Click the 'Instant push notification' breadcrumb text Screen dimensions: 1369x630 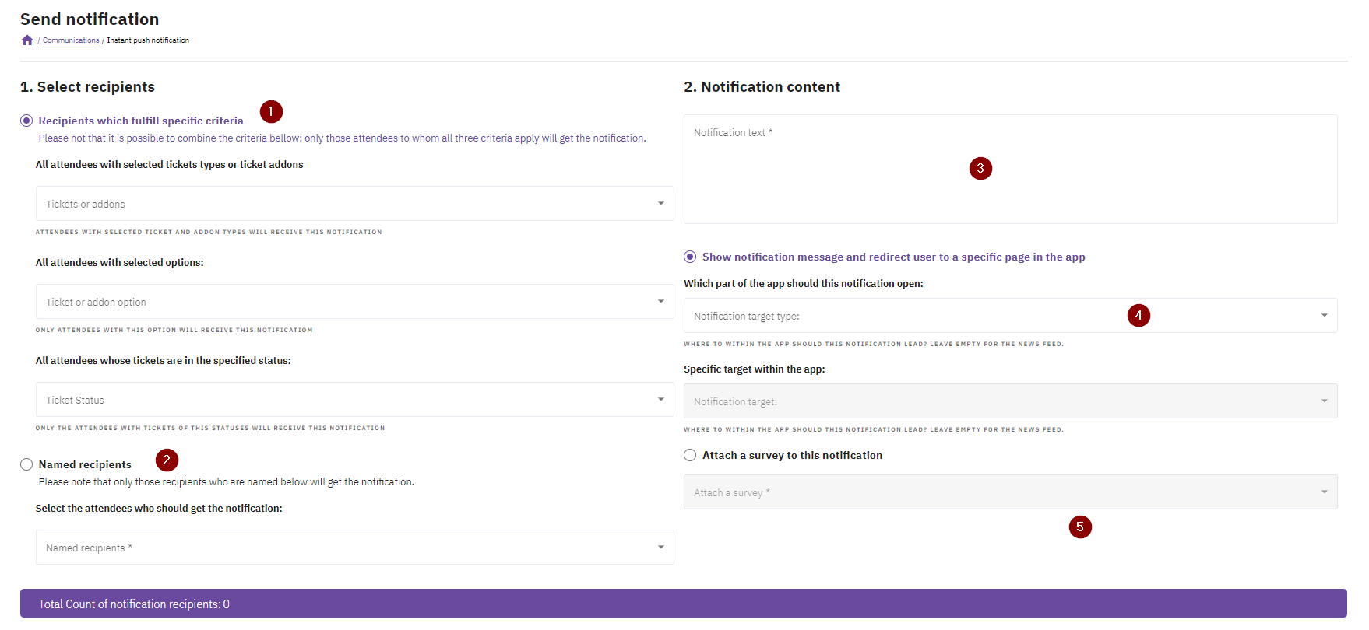148,40
